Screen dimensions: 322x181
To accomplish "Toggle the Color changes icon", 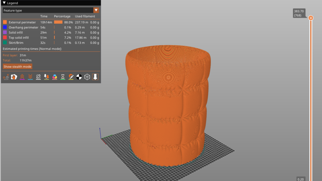I will tap(55, 77).
